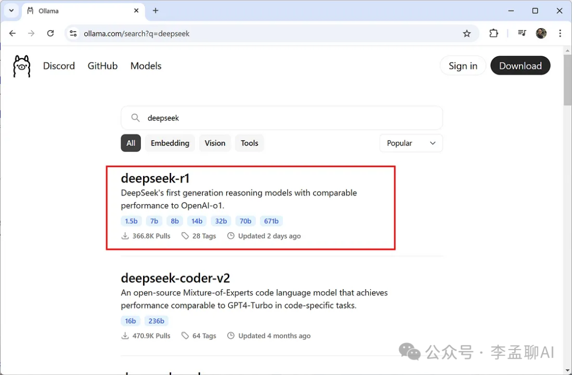Click in the deepseek search field
The width and height of the screenshot is (572, 375).
point(282,118)
